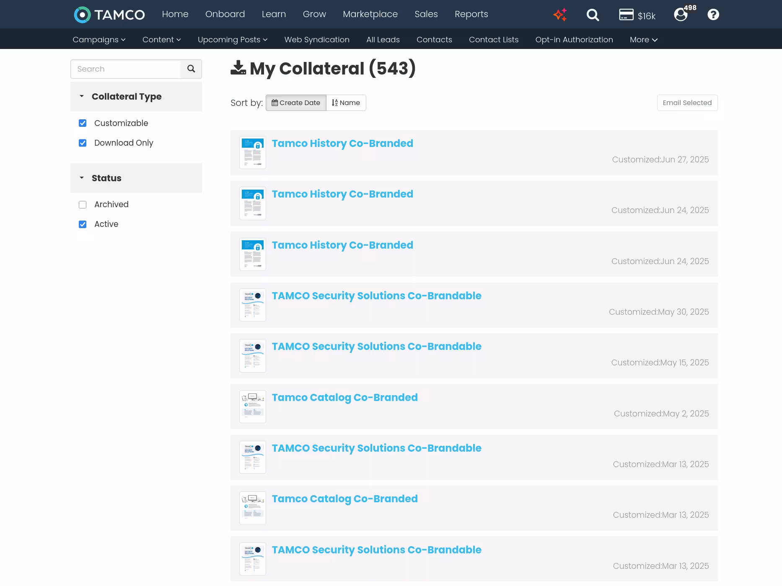Collapse the Status filter section
782x586 pixels.
coord(136,178)
